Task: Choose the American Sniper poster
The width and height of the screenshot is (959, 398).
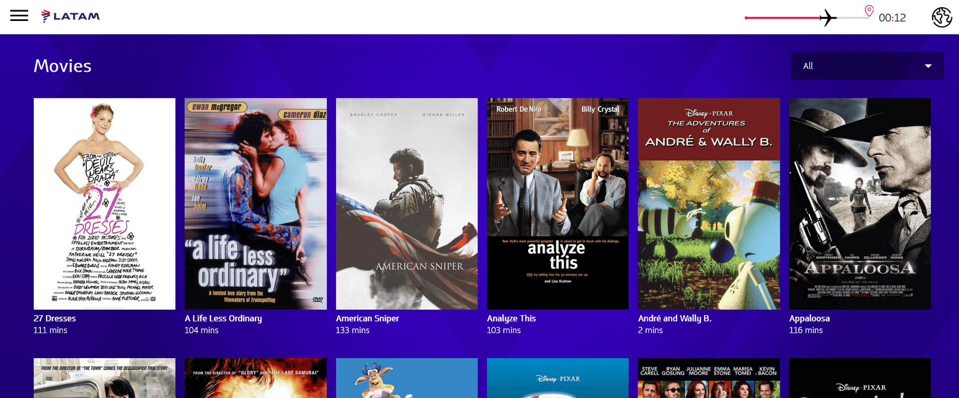Action: click(x=407, y=203)
